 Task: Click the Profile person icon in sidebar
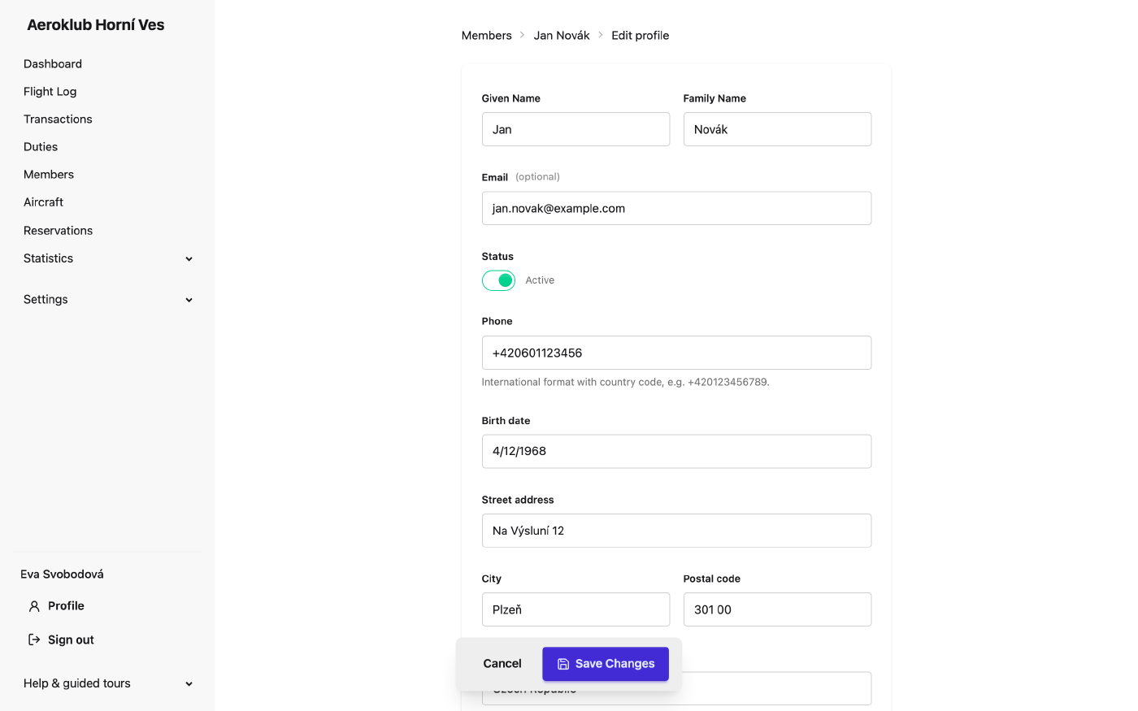(x=34, y=606)
